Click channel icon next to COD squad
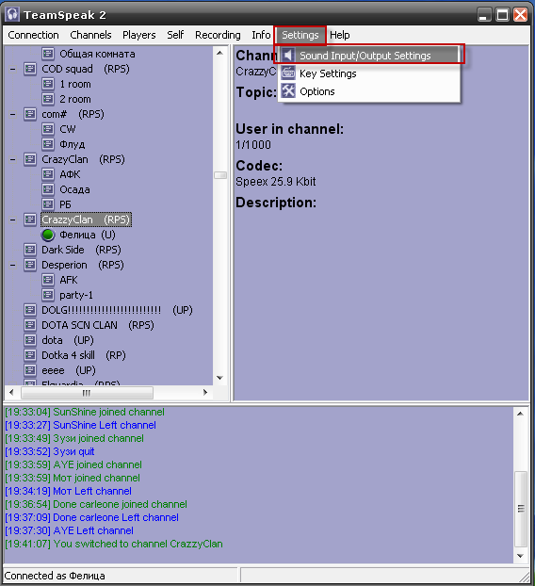The image size is (535, 586). point(30,69)
